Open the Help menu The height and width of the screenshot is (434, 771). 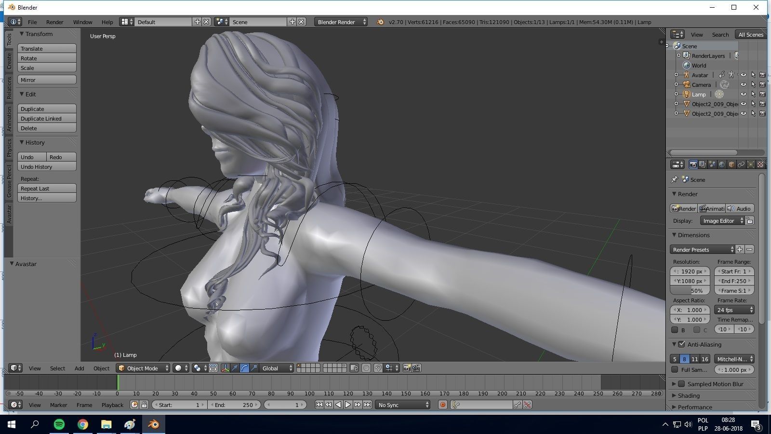tap(107, 22)
